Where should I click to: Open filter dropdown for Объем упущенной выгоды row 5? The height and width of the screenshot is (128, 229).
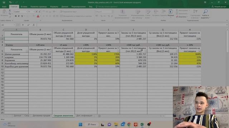tap(73, 51)
